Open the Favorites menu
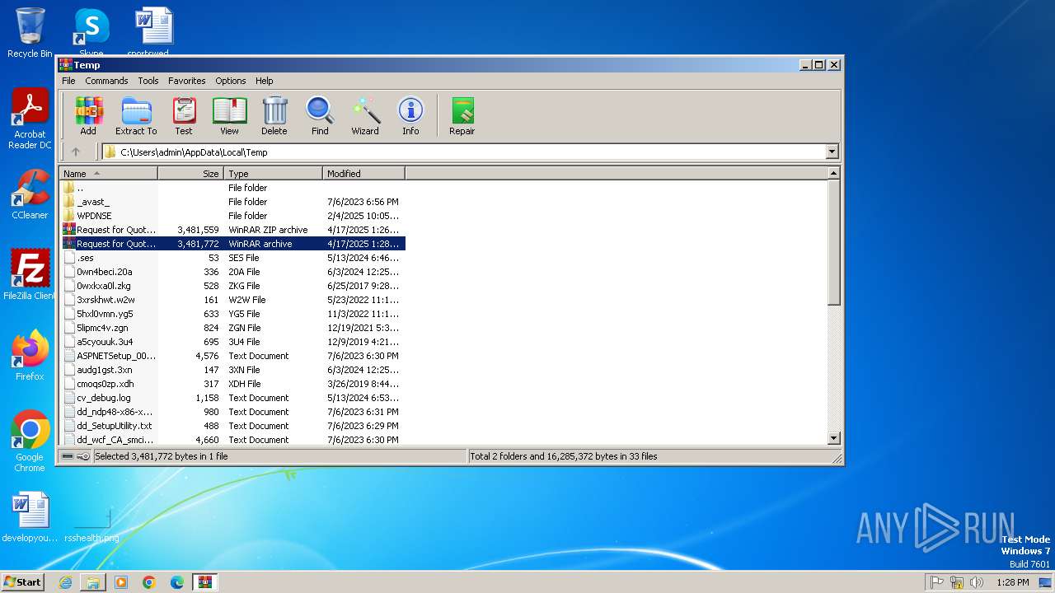1055x593 pixels. [x=187, y=81]
